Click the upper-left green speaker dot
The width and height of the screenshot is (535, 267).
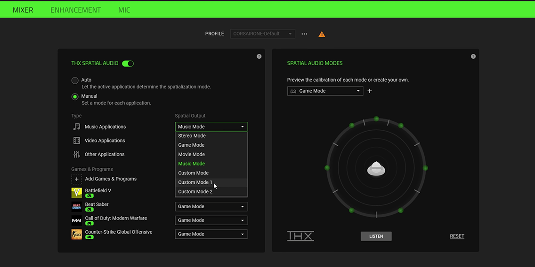(352, 126)
